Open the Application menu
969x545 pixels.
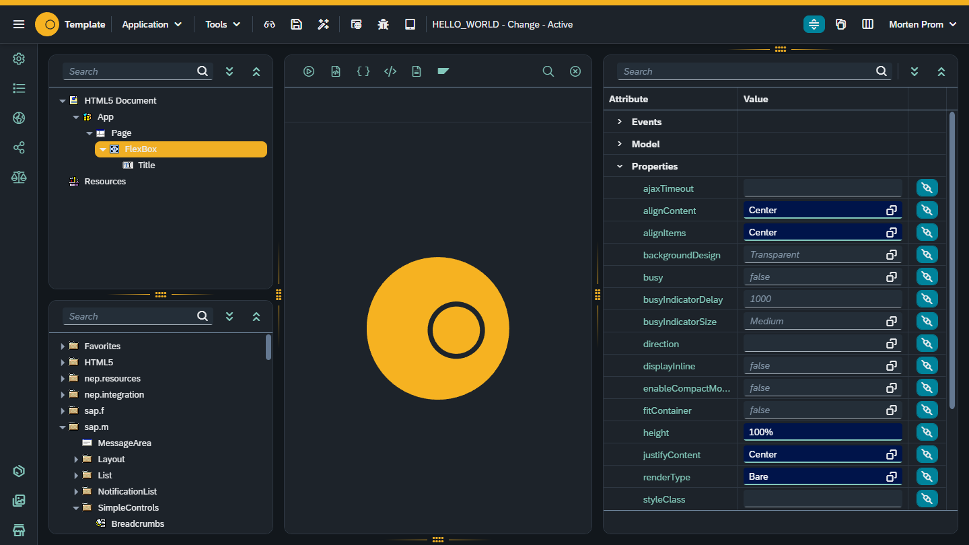[152, 24]
